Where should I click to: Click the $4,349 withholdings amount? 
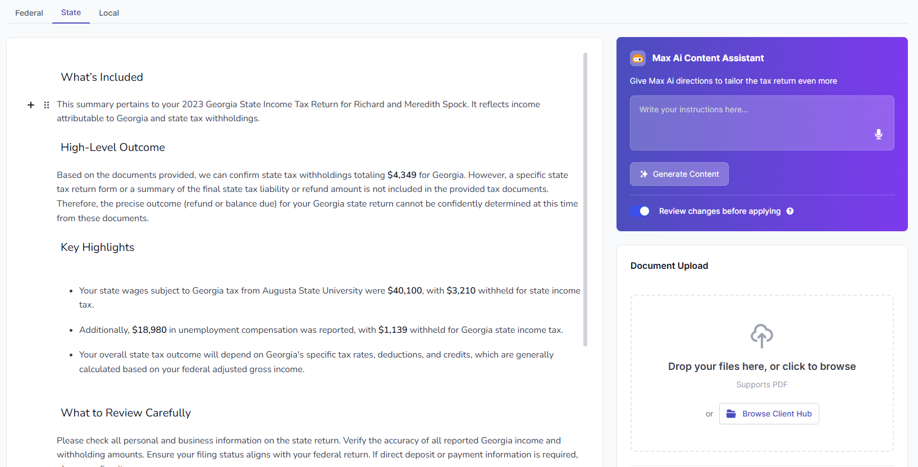pyautogui.click(x=402, y=175)
